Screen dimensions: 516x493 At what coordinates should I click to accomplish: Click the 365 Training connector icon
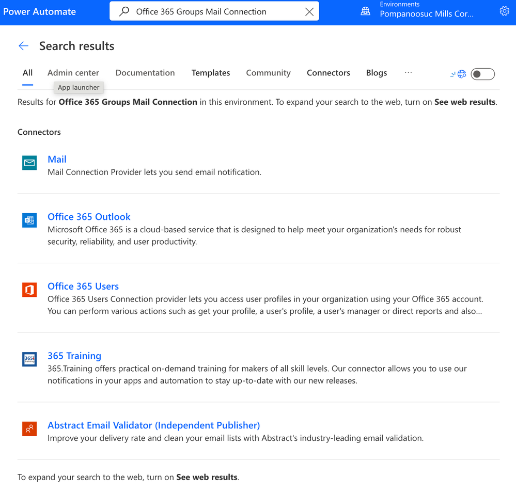coord(29,359)
